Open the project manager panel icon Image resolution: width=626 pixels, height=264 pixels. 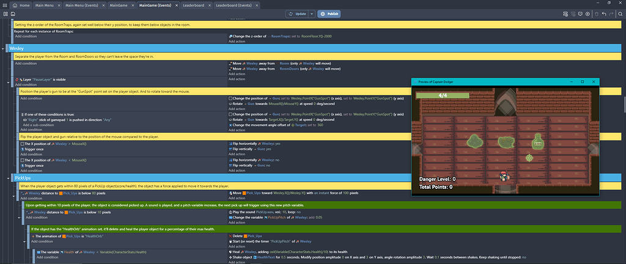click(x=6, y=13)
